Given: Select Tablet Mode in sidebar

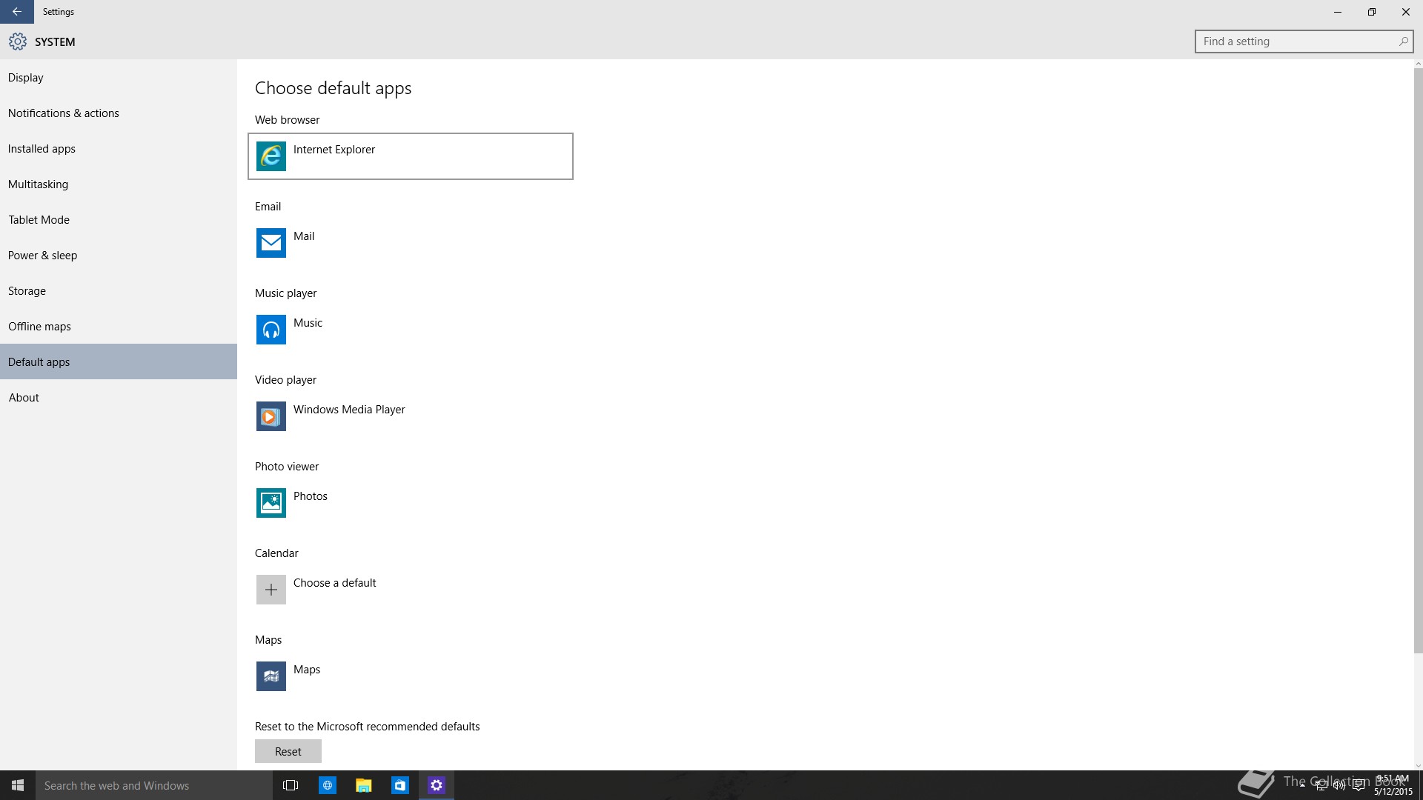Looking at the screenshot, I should coord(119,220).
